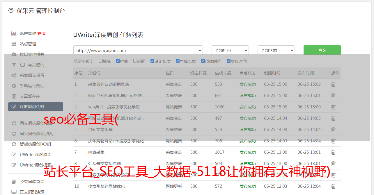Open the 全部状态 status dropdown

coord(276,50)
